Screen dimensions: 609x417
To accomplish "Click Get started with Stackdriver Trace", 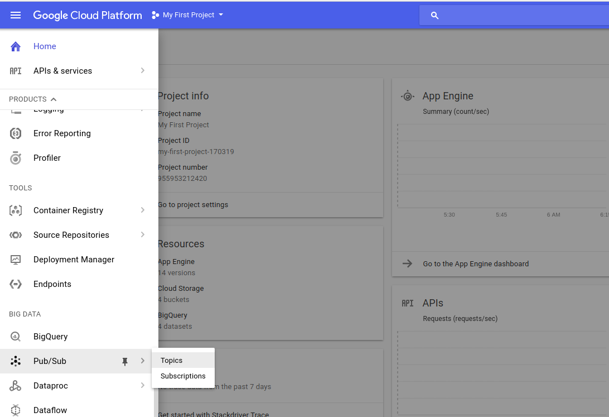I will click(213, 414).
